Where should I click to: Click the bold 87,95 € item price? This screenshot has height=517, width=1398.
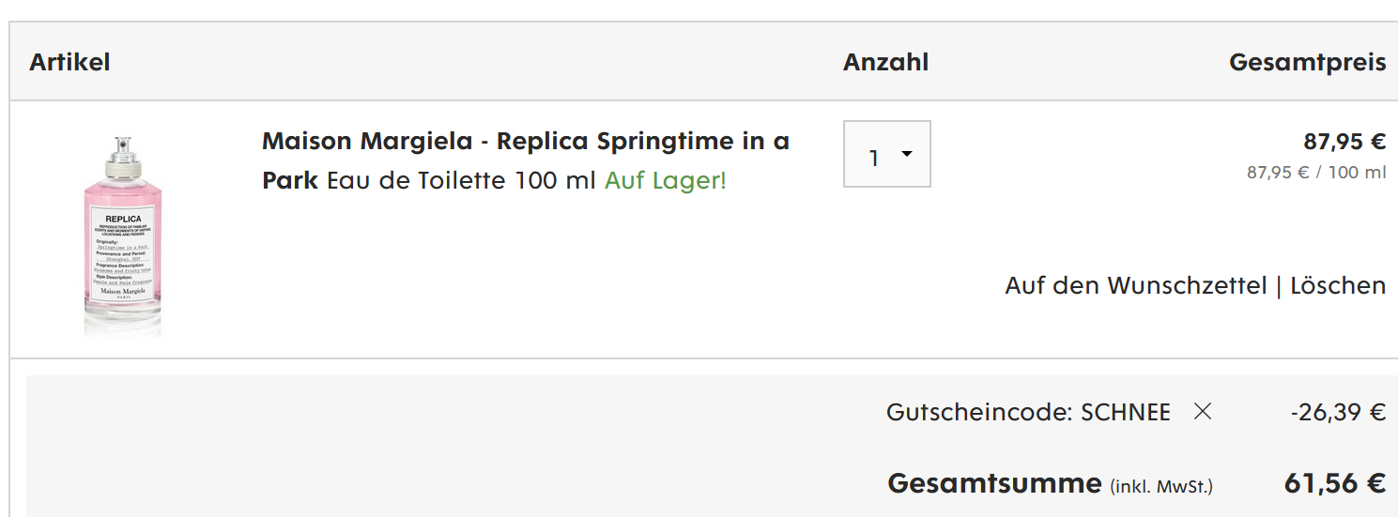tap(1344, 142)
